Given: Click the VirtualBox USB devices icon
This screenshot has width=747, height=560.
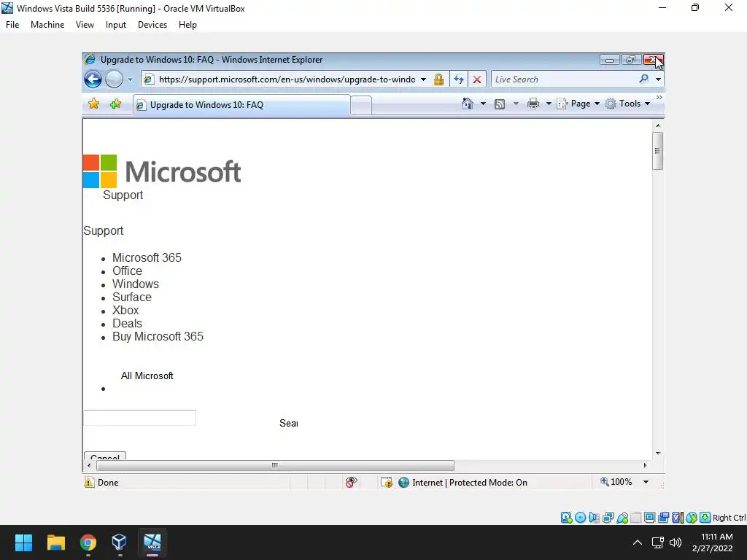Looking at the screenshot, I should point(622,518).
